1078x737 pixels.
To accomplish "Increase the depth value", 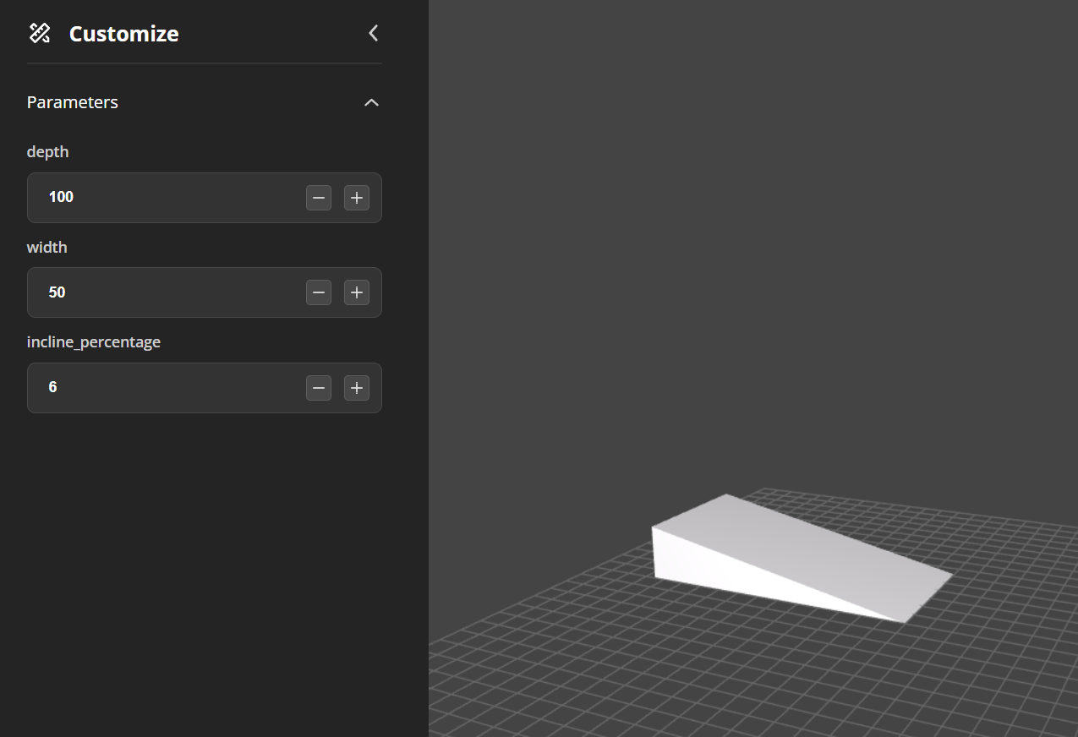I will (357, 198).
